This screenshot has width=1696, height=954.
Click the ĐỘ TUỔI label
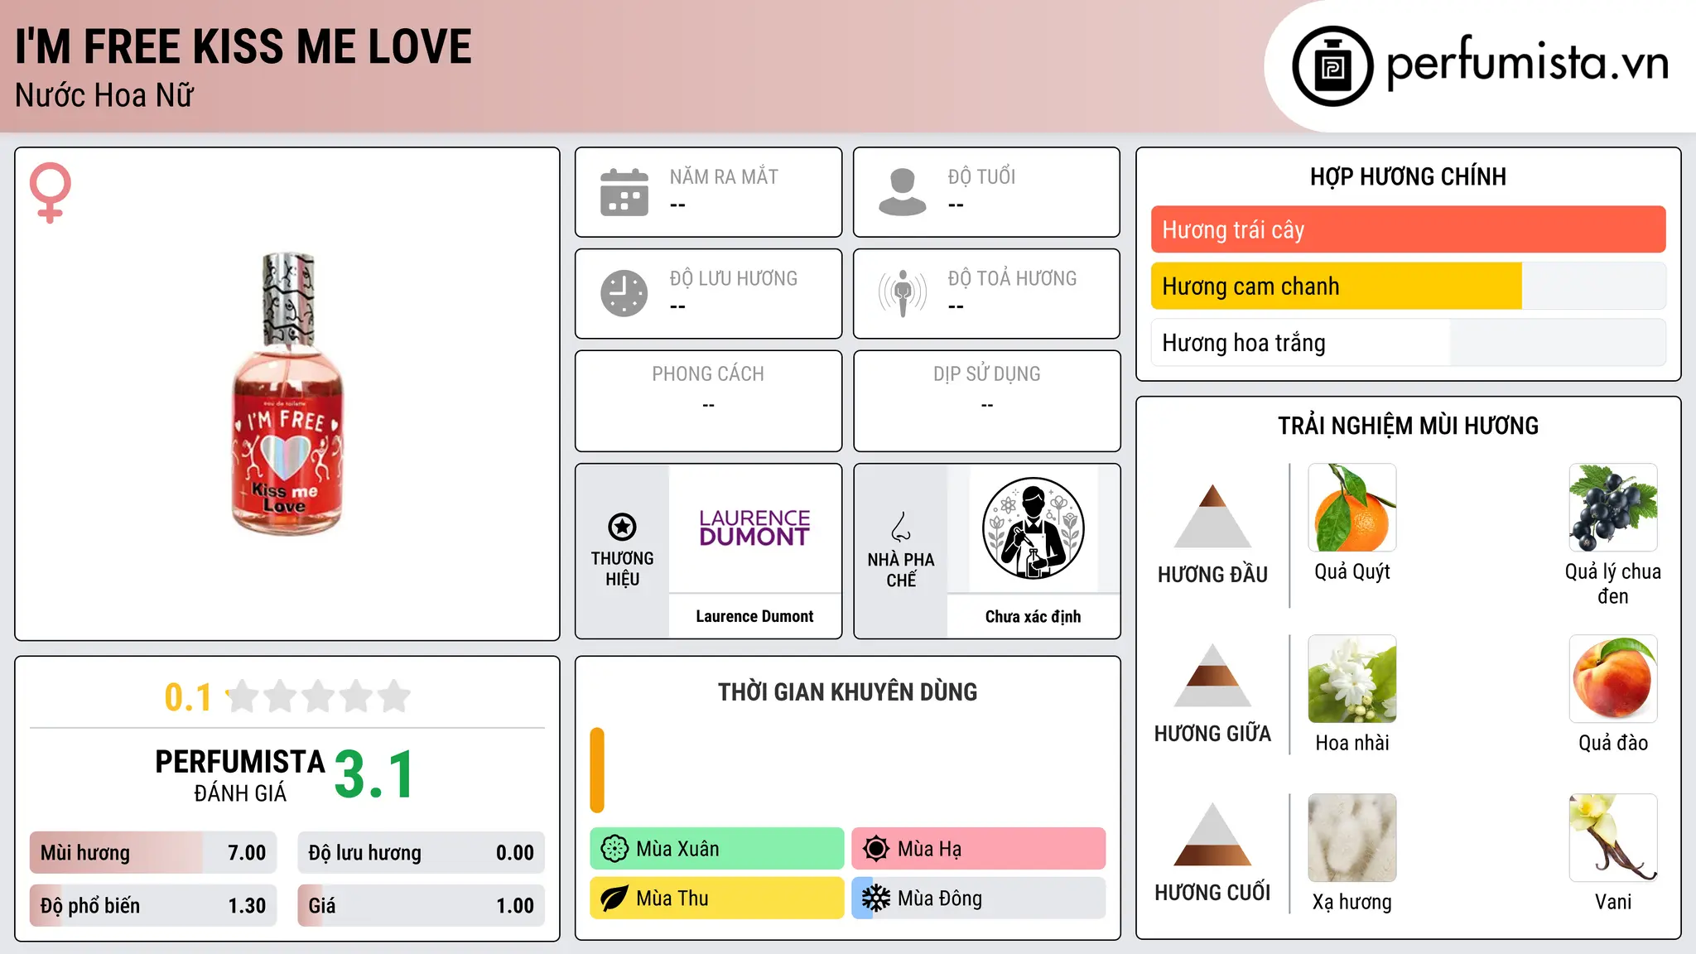pyautogui.click(x=981, y=176)
